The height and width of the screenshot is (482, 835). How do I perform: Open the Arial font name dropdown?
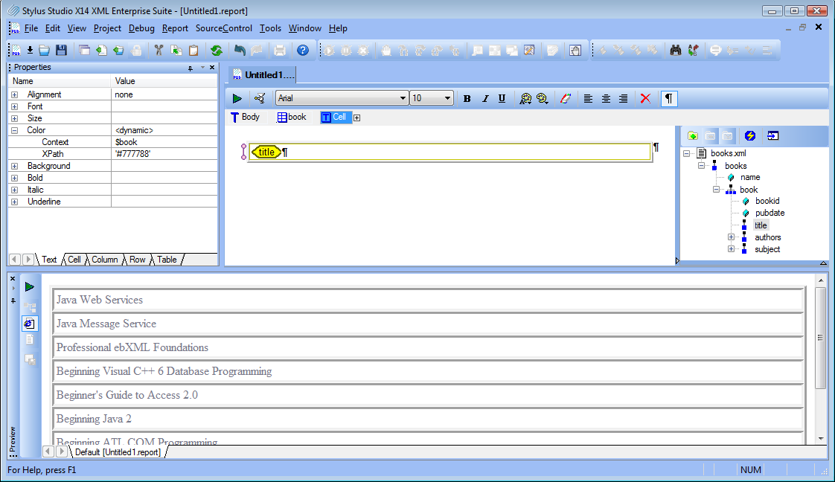(x=403, y=98)
